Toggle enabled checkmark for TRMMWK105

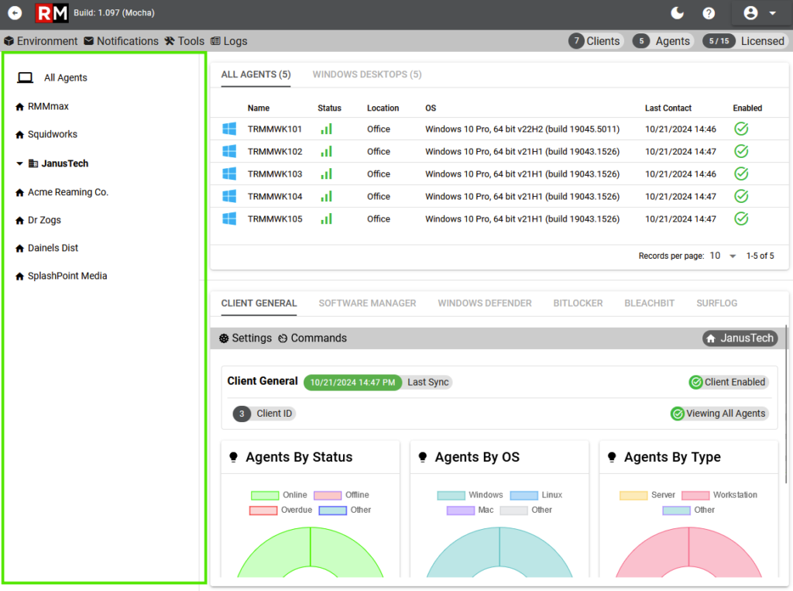741,219
